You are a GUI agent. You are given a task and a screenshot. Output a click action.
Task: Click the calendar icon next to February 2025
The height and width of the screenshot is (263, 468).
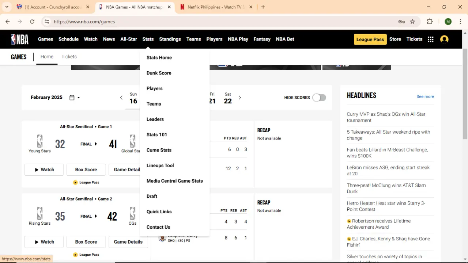pyautogui.click(x=72, y=98)
